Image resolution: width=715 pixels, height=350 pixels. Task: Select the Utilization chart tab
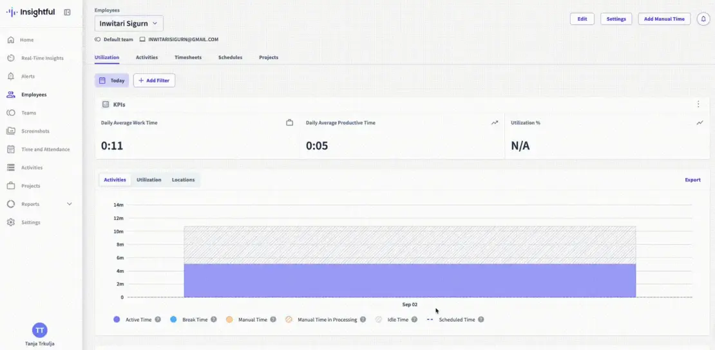point(149,180)
